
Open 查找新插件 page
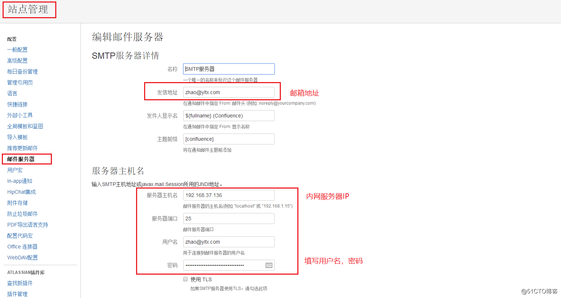pos(20,283)
